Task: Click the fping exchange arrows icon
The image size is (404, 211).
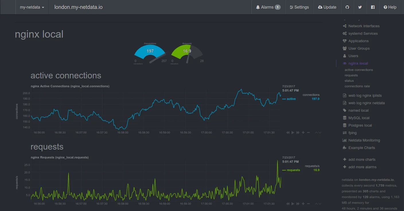Action: point(345,133)
